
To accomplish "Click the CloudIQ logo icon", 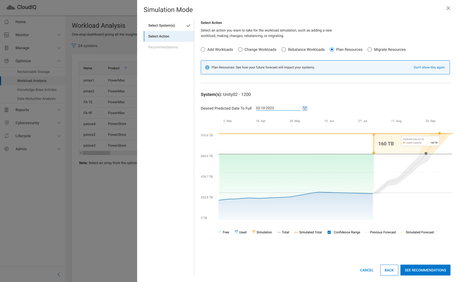I will pyautogui.click(x=11, y=7).
